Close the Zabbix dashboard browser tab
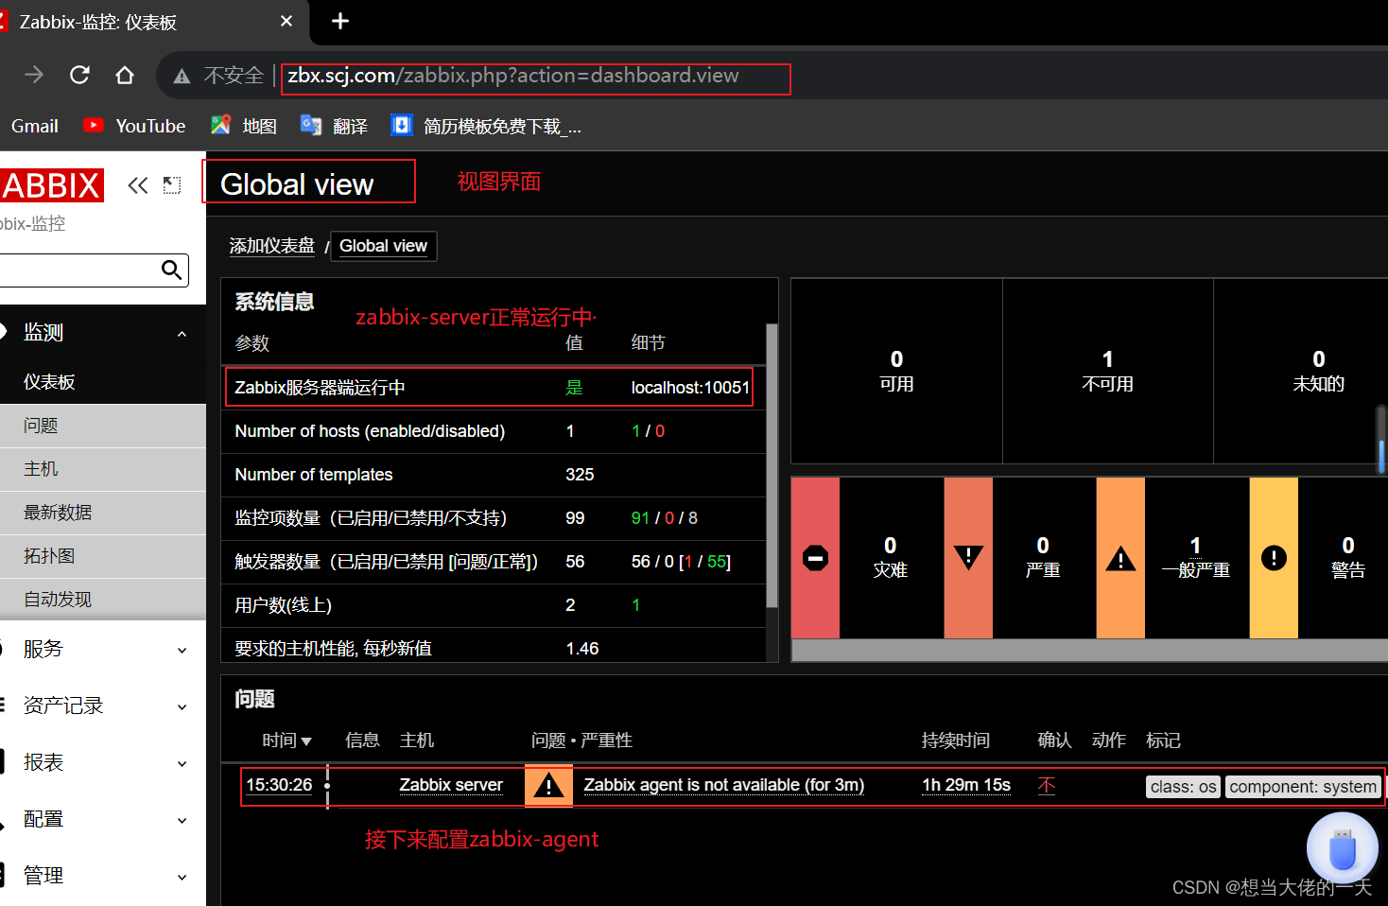 click(286, 21)
